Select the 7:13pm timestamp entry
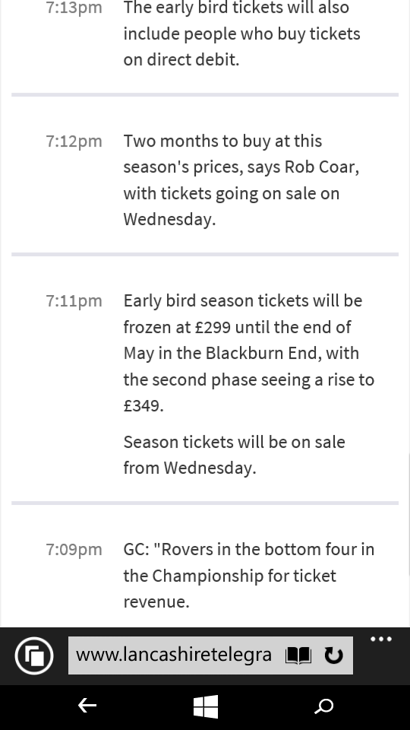410x730 pixels. pos(74,8)
